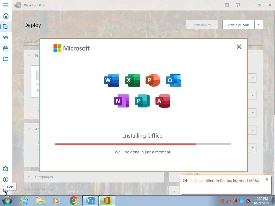Close the Installing Office dialog
Viewport: 275px width, 206px height.
pos(239,47)
